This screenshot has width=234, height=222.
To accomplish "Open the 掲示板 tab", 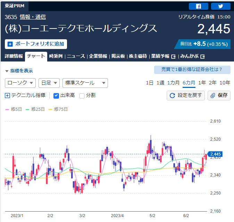I will (x=118, y=56).
